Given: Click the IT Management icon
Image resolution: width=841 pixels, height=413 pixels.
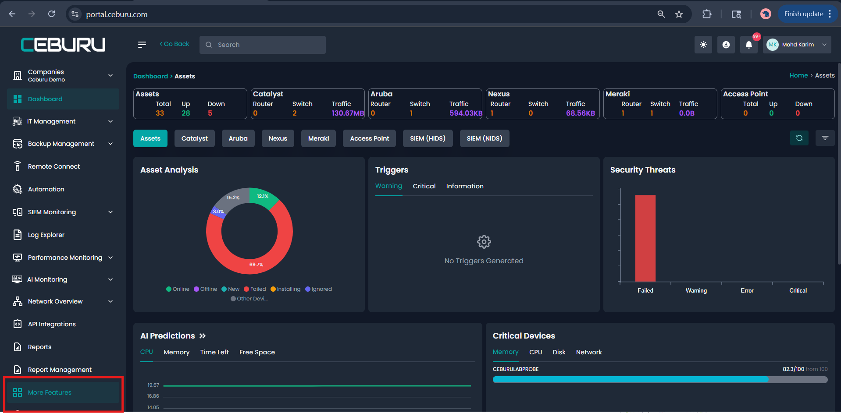Looking at the screenshot, I should [17, 121].
